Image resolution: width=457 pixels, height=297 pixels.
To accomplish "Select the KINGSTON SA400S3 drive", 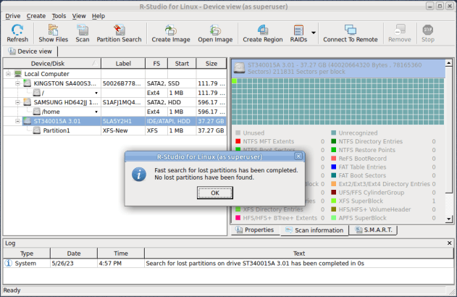I will coord(64,83).
